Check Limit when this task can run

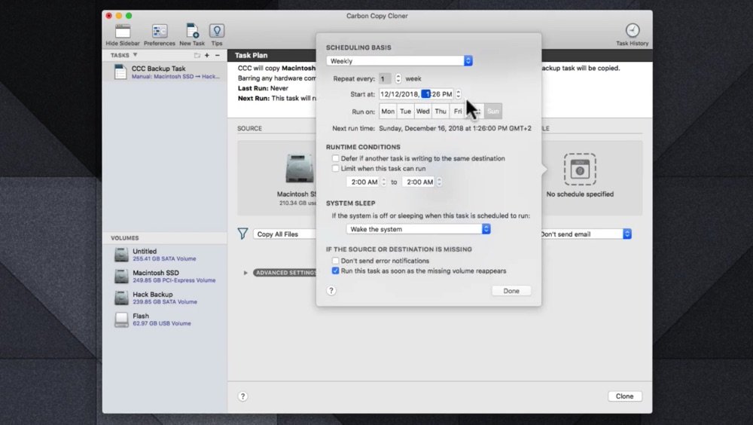(x=336, y=169)
